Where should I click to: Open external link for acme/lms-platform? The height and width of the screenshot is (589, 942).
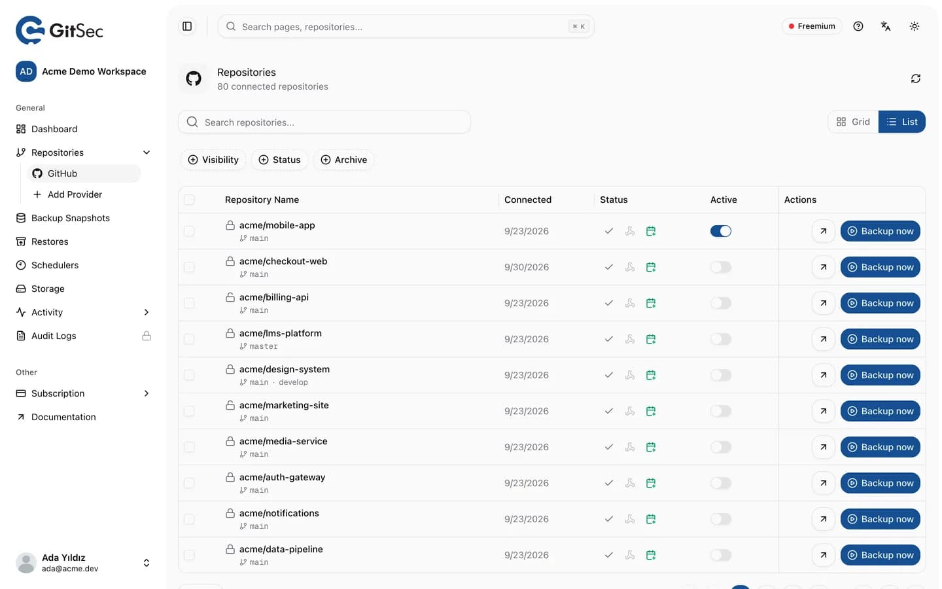824,339
